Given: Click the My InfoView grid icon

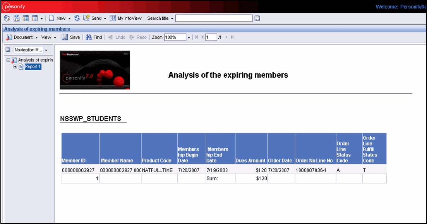Looking at the screenshot, I should [113, 18].
